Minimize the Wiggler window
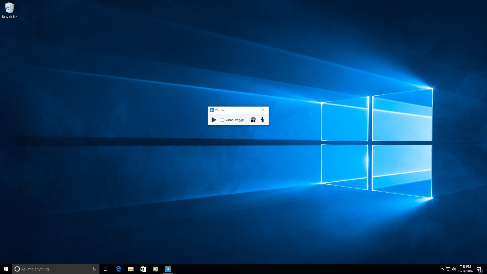Viewport: 487px width, 274px height. (240, 110)
